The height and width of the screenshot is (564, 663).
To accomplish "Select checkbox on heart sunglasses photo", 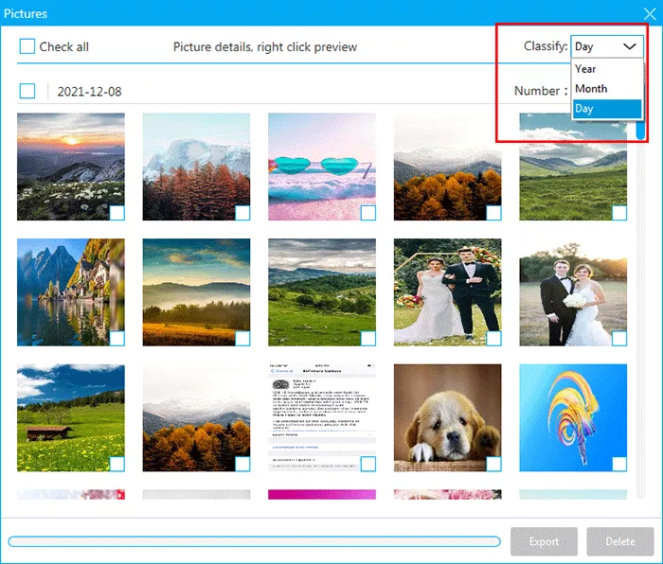I will pos(368,213).
